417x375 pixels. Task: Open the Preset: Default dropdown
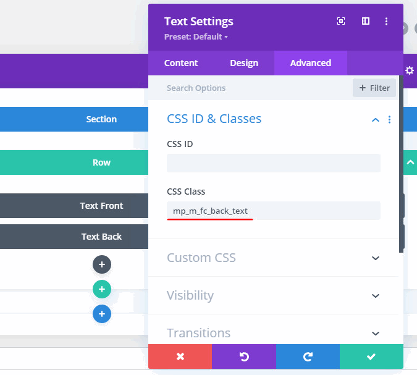[x=196, y=36]
